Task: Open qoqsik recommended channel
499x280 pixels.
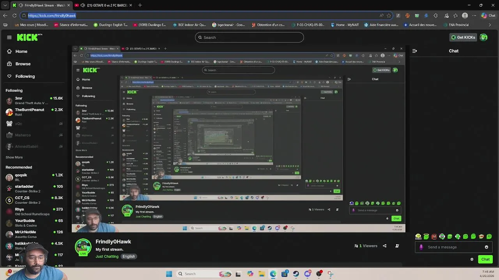Action: click(x=34, y=177)
